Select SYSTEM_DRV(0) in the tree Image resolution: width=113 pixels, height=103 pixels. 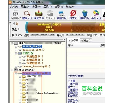tap(32, 47)
